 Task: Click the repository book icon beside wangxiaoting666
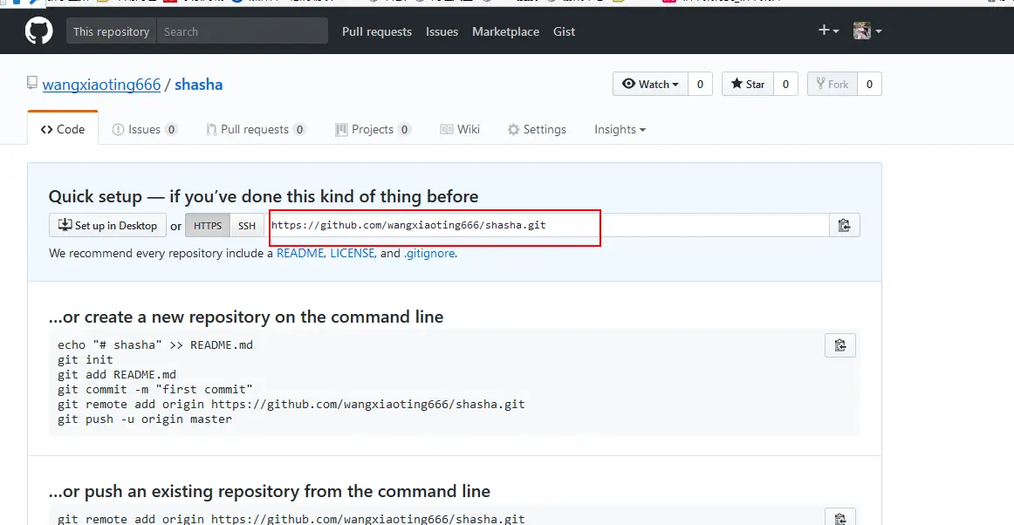point(32,83)
